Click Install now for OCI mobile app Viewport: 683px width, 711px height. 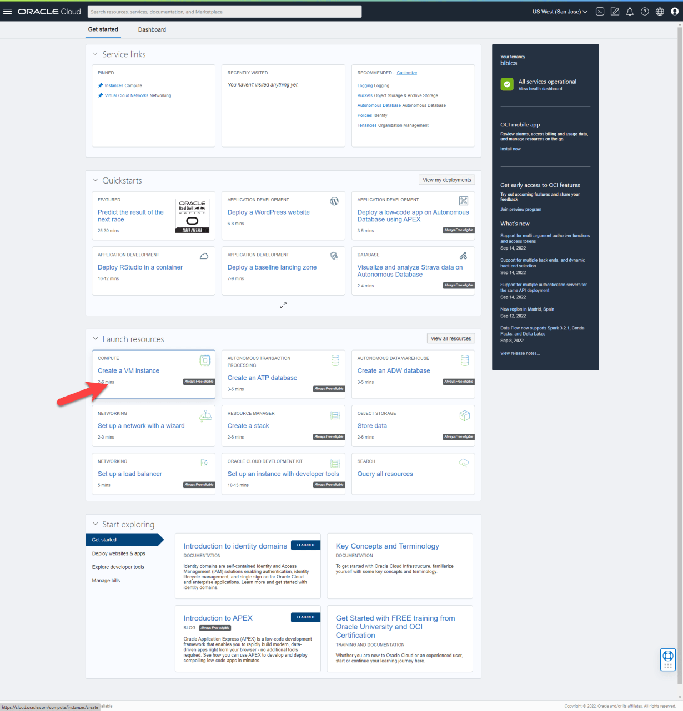pos(510,149)
